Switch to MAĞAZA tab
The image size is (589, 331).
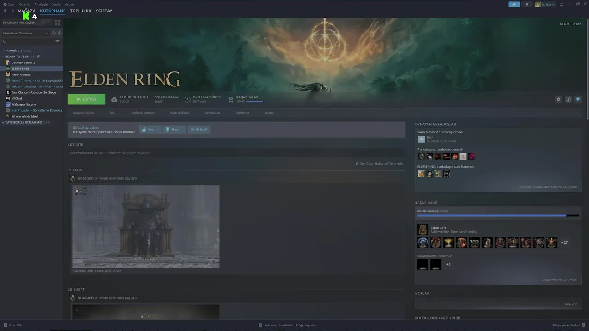27,11
